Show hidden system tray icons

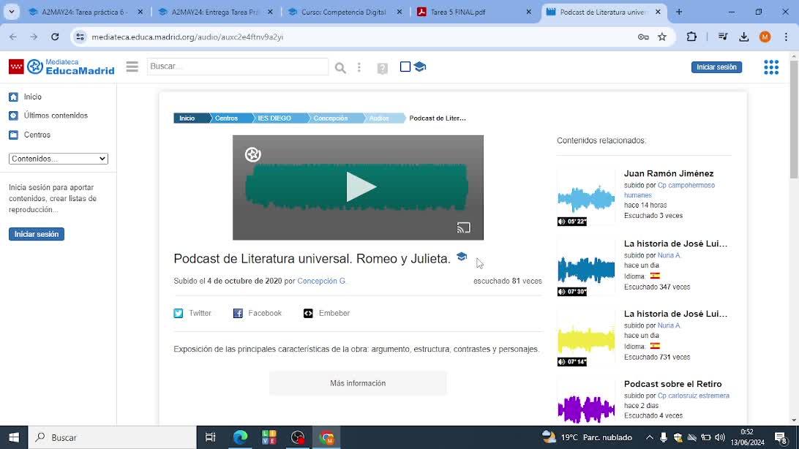pos(649,437)
